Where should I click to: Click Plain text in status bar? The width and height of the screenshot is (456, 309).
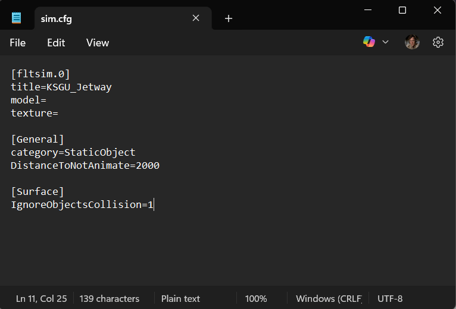pyautogui.click(x=180, y=298)
